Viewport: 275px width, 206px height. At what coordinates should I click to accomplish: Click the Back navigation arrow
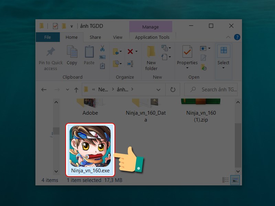[44, 90]
